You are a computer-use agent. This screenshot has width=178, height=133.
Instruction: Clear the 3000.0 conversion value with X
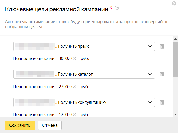point(74,59)
